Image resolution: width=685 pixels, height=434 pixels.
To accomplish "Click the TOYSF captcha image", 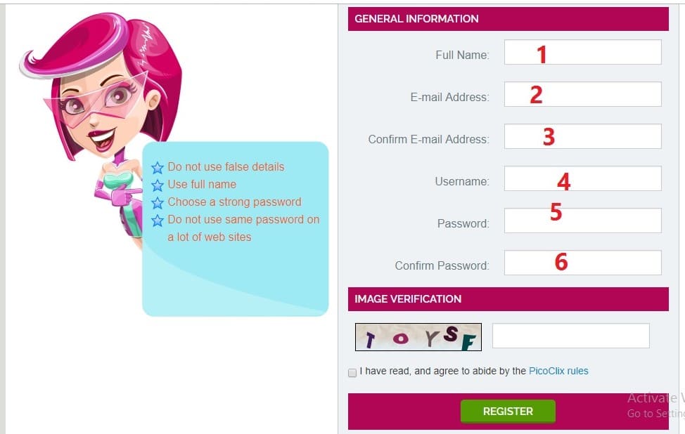I will click(418, 336).
